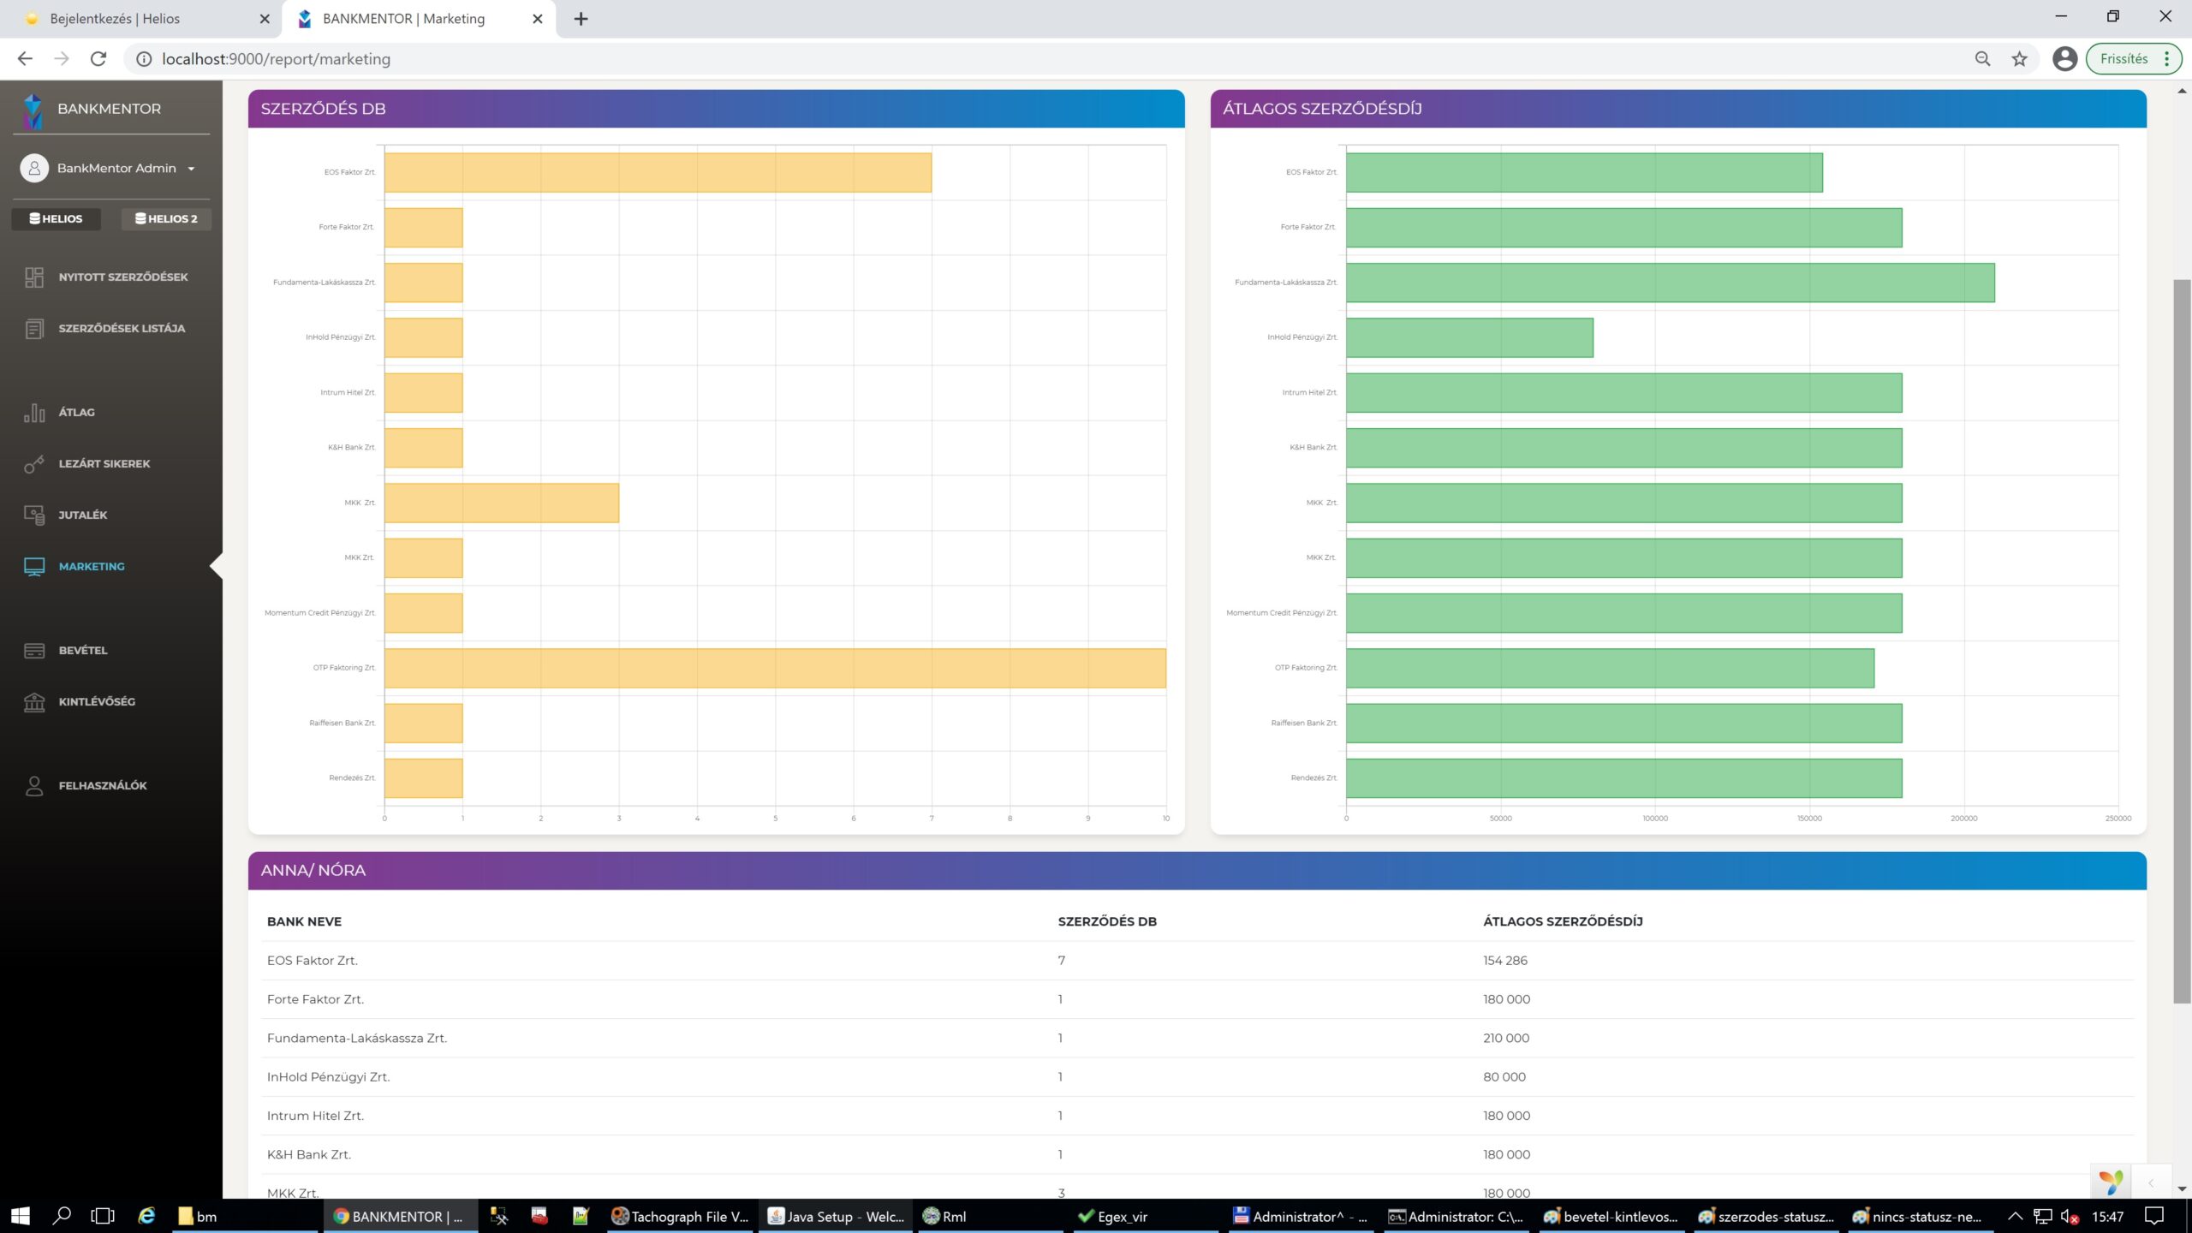Show hidden system tray icons chevron
Screen dimensions: 2192x1233
tap(2015, 1217)
